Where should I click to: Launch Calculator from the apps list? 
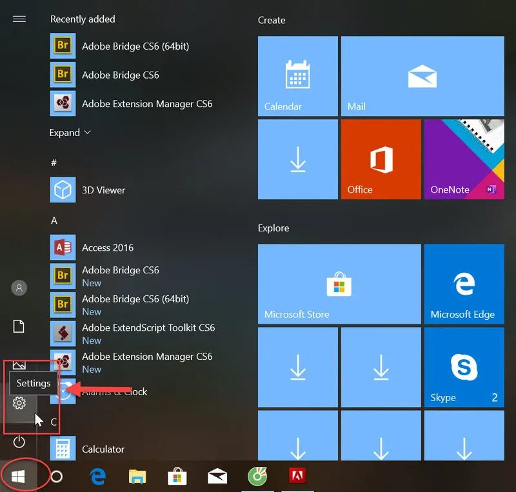(103, 449)
